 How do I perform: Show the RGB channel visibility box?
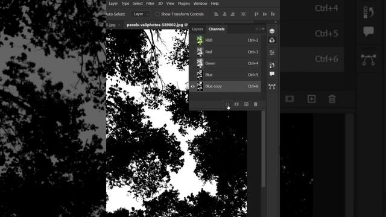[192, 40]
